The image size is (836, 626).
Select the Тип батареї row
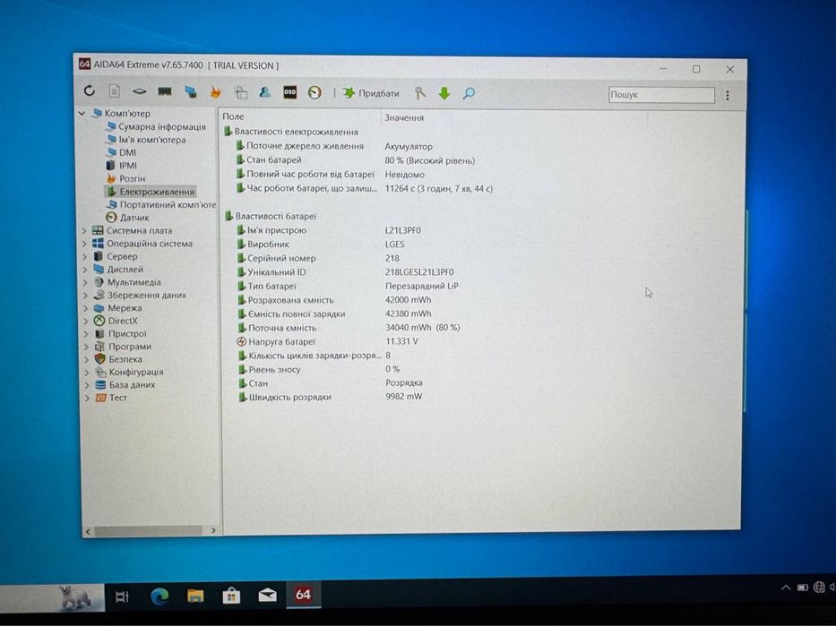pos(349,286)
